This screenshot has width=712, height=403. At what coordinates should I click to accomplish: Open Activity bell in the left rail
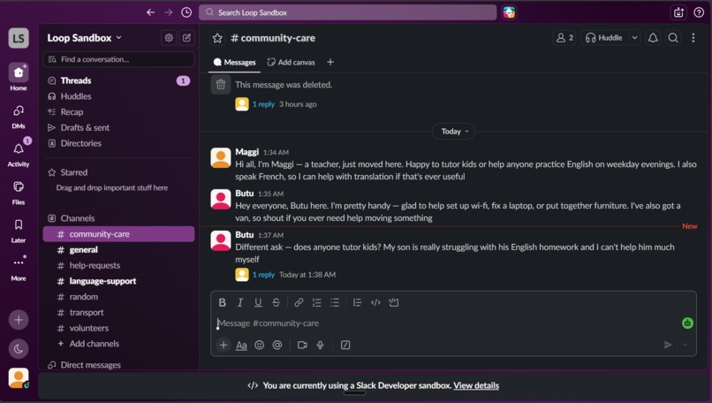tap(19, 154)
